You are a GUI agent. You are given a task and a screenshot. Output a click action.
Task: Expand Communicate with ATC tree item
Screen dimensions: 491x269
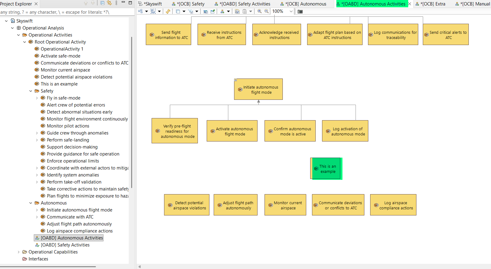(37, 217)
